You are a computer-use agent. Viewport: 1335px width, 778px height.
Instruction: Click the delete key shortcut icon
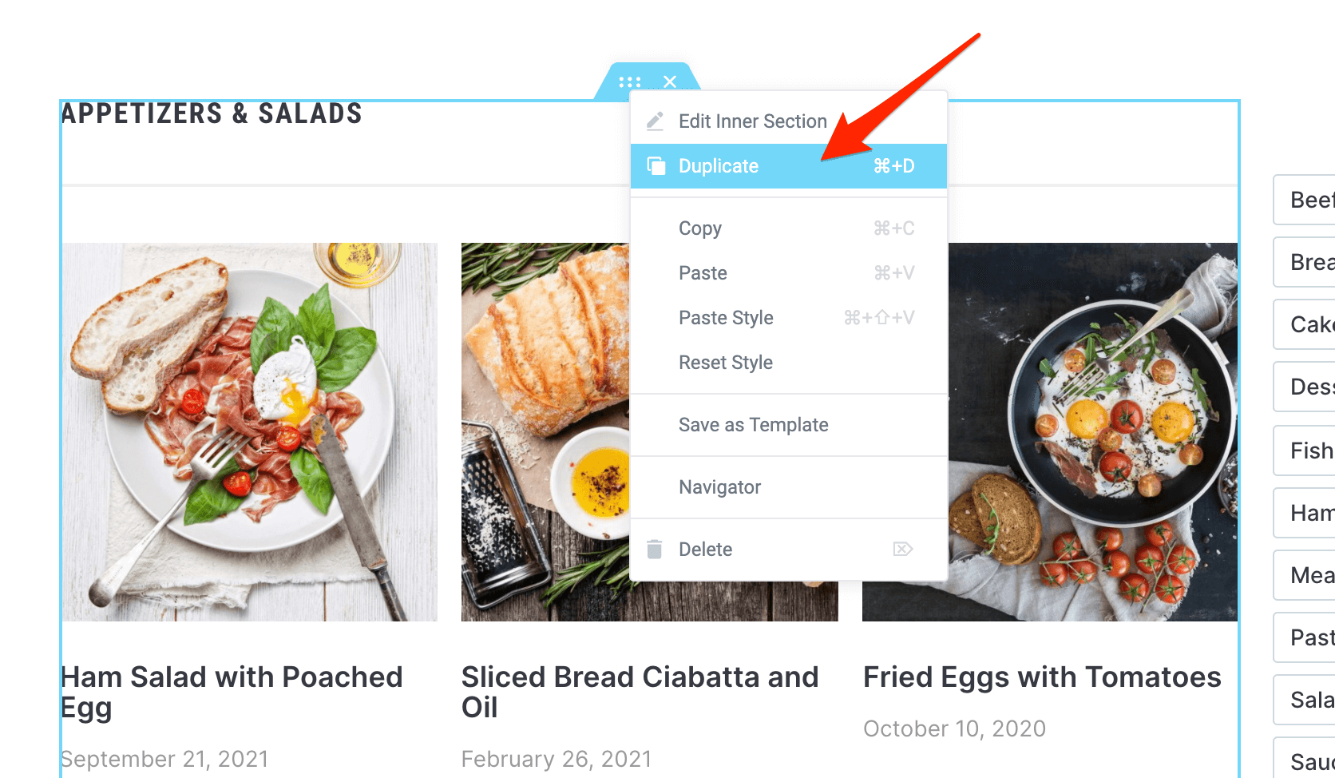point(903,549)
